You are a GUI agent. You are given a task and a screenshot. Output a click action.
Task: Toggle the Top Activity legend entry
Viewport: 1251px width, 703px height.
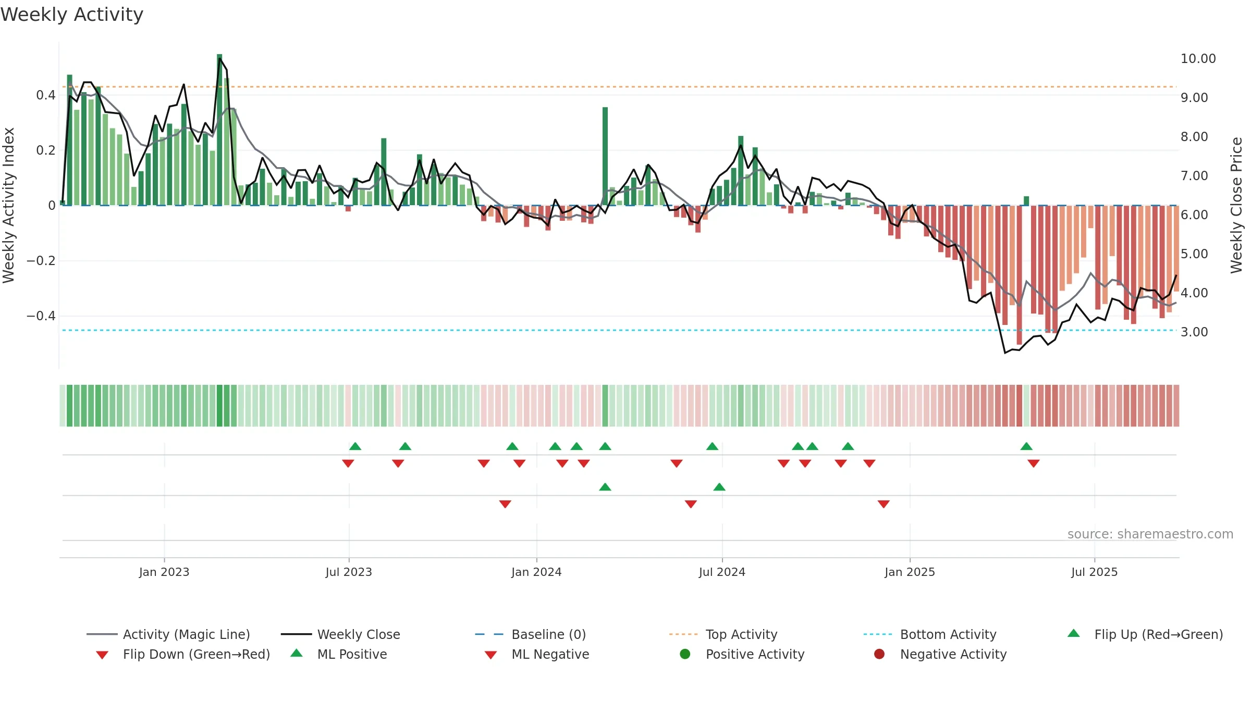point(723,634)
